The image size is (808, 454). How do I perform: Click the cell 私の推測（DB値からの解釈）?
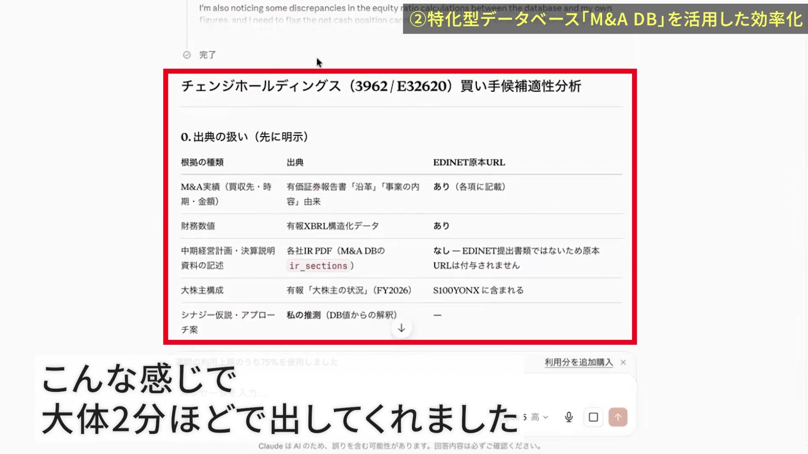click(342, 315)
